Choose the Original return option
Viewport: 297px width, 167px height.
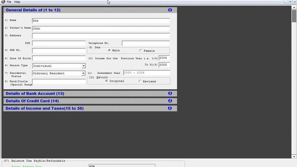[106, 81]
